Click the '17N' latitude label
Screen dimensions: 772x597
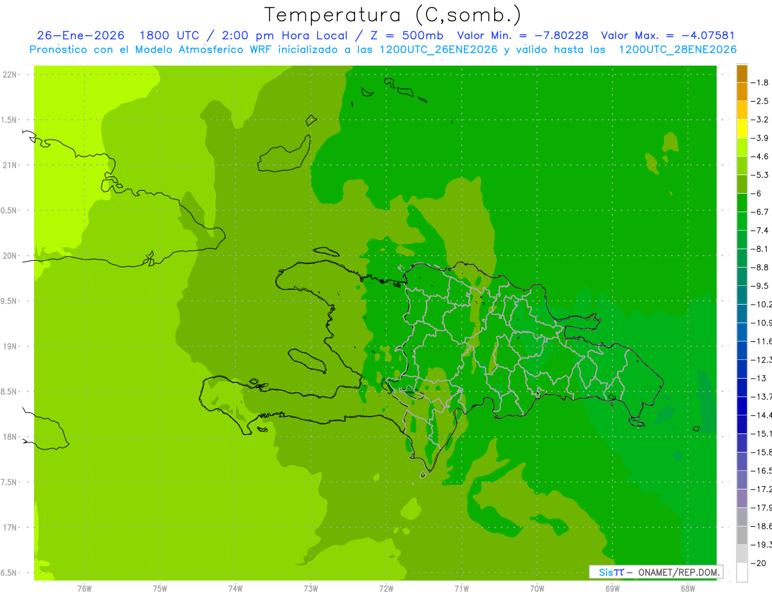click(x=10, y=527)
